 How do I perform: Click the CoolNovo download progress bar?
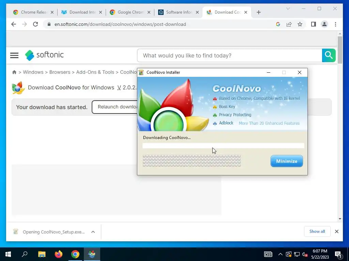click(223, 145)
